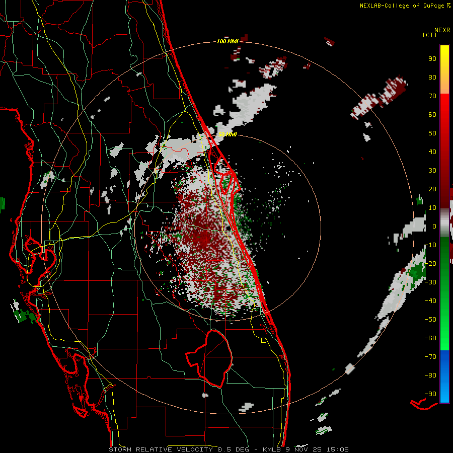Pick the gray zero-velocity segment of the color bar
This screenshot has height=453, width=453.
pyautogui.click(x=444, y=223)
